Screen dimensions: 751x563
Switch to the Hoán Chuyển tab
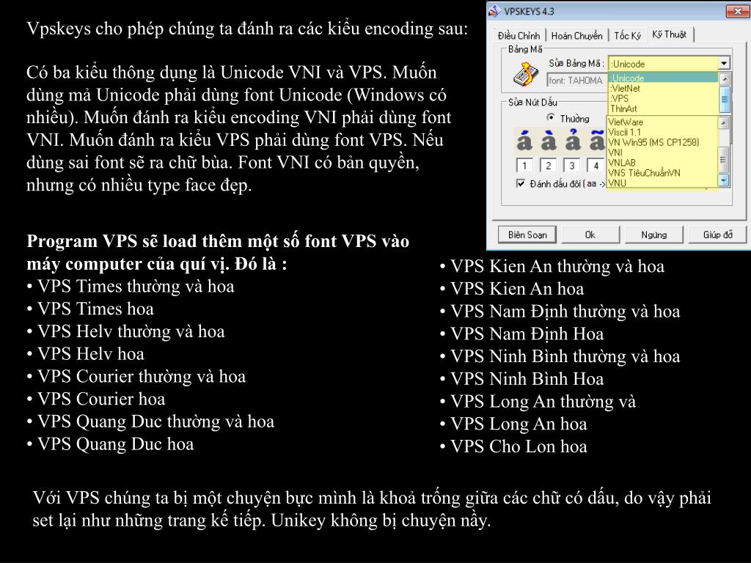pyautogui.click(x=576, y=36)
